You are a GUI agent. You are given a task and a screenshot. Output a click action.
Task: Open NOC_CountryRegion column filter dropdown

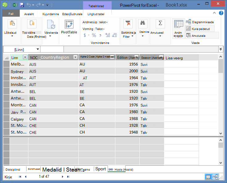[75, 57]
